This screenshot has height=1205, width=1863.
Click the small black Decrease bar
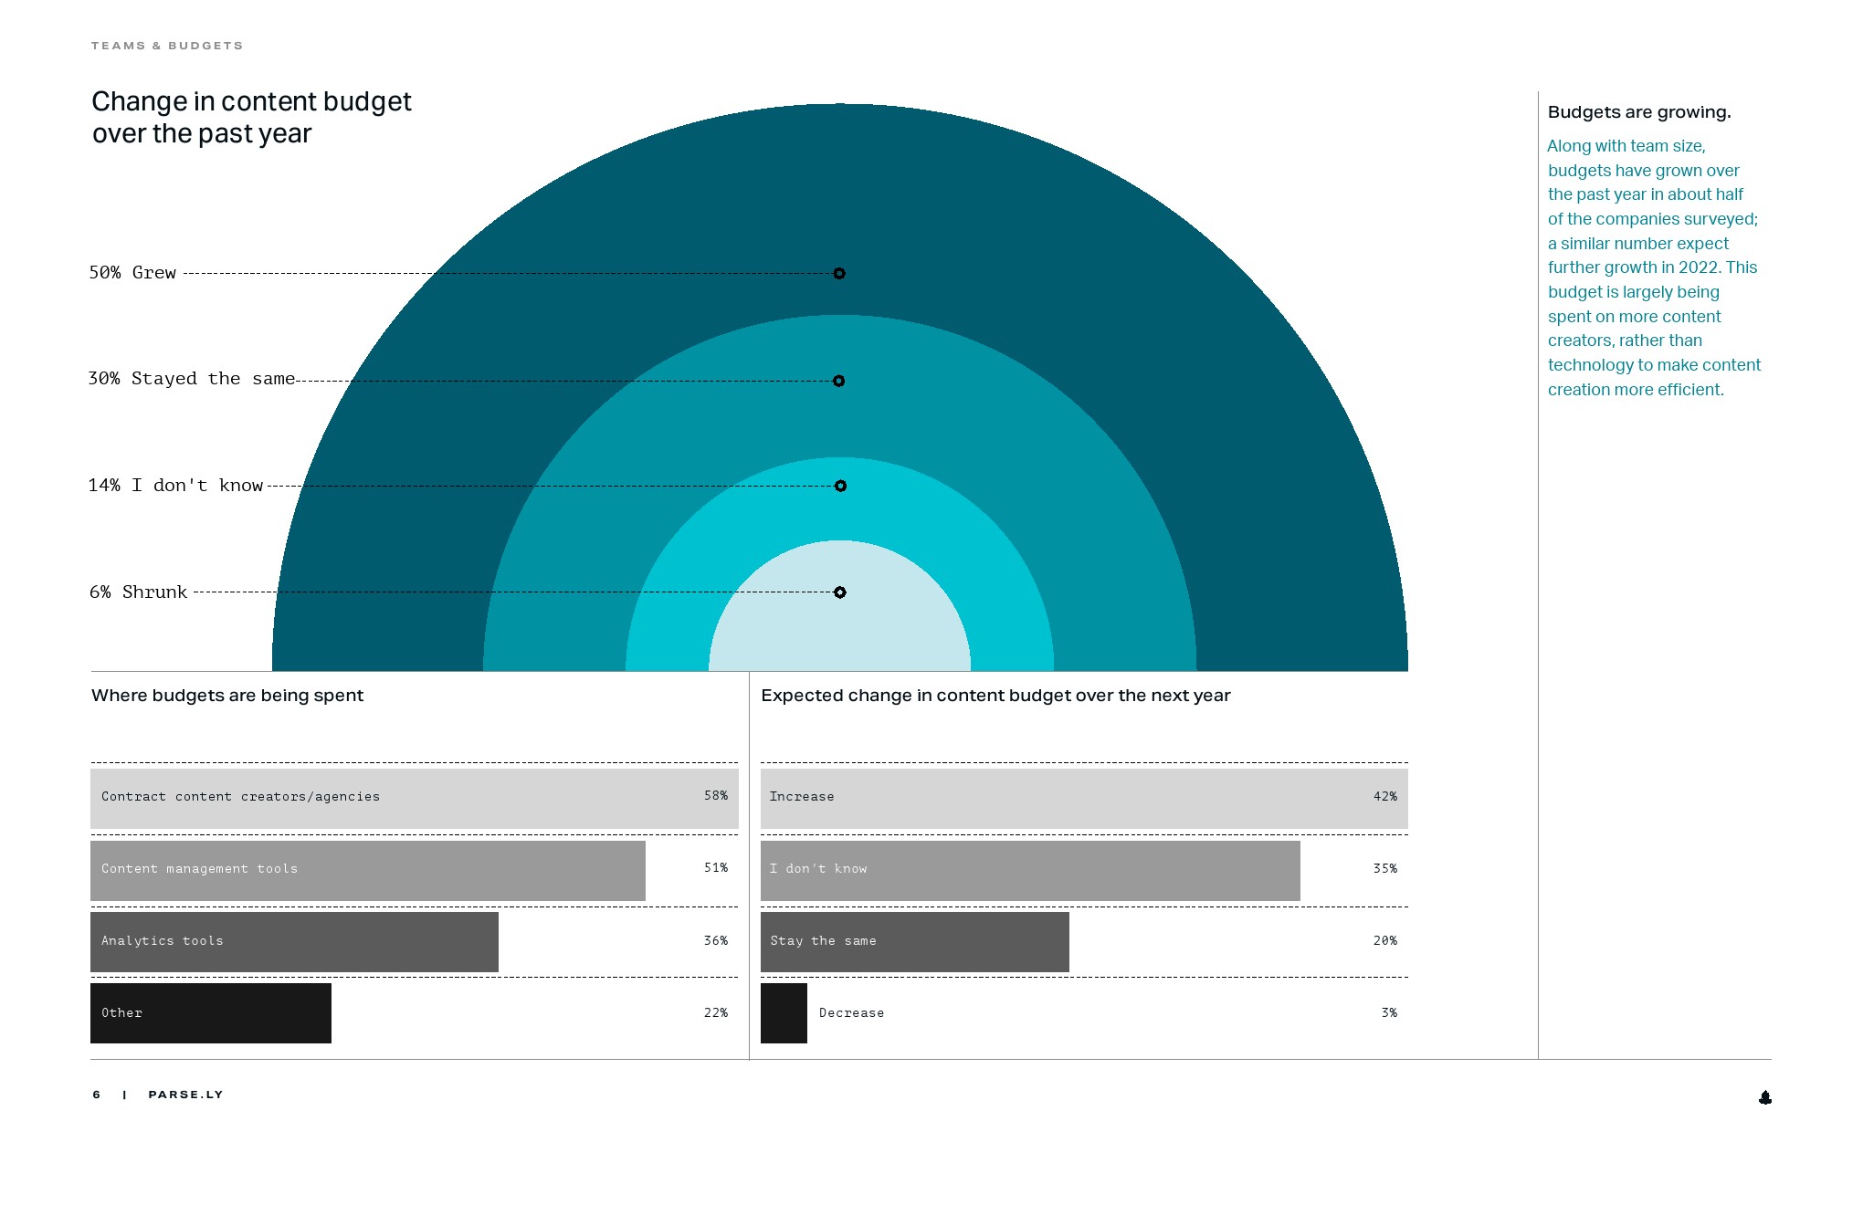pos(784,1013)
